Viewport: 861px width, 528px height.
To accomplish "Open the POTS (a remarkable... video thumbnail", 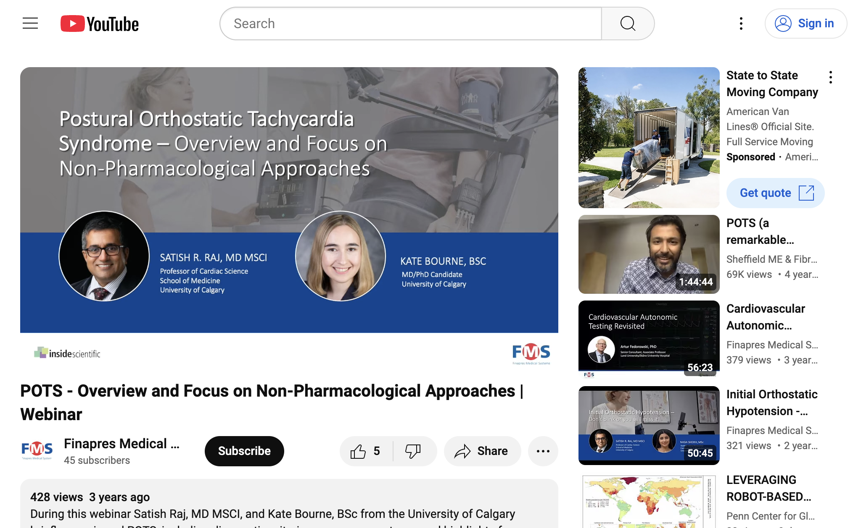I will coord(649,254).
